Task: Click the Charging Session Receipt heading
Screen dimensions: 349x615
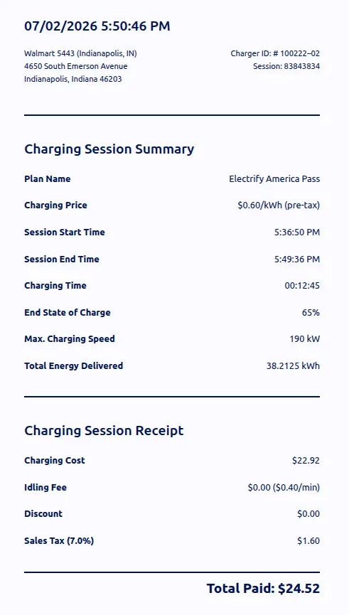Action: [104, 431]
